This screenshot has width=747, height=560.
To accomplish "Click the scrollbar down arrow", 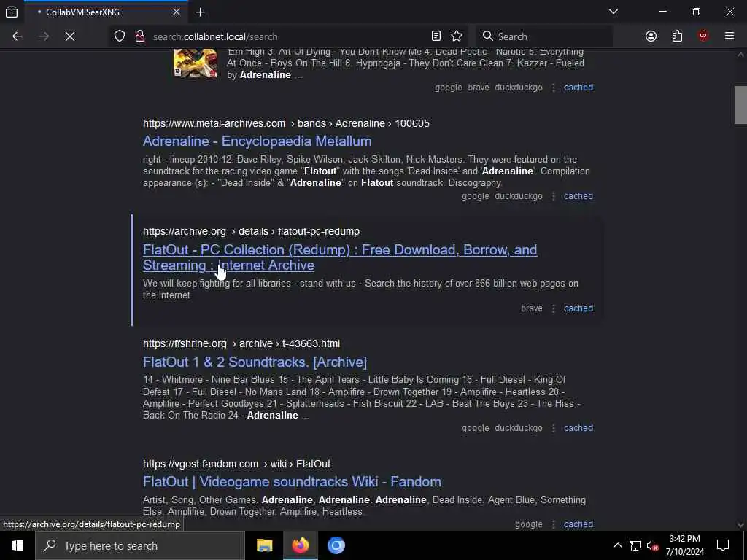I will [x=740, y=525].
